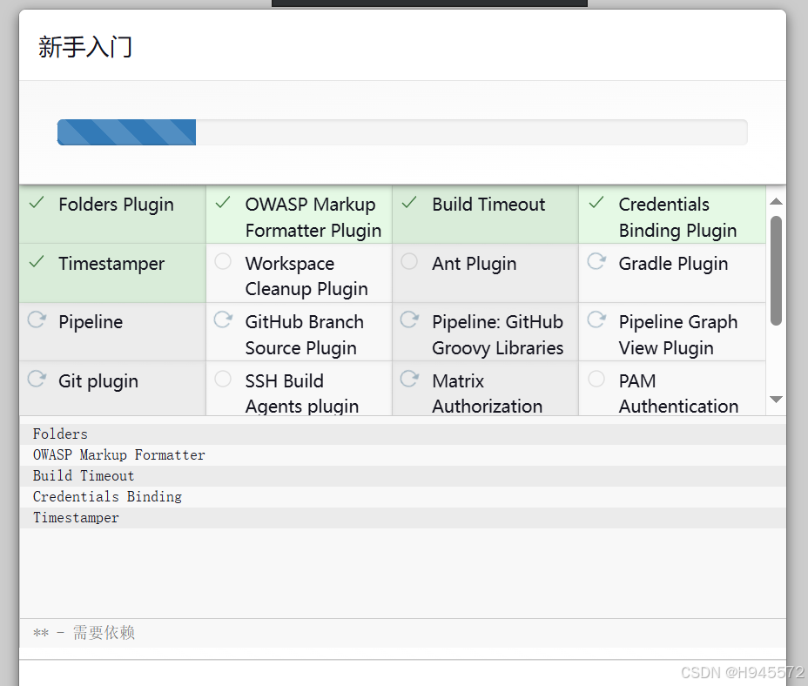Image resolution: width=808 pixels, height=686 pixels.
Task: Click the checkmark icon beside Folders Plugin
Action: 37,203
